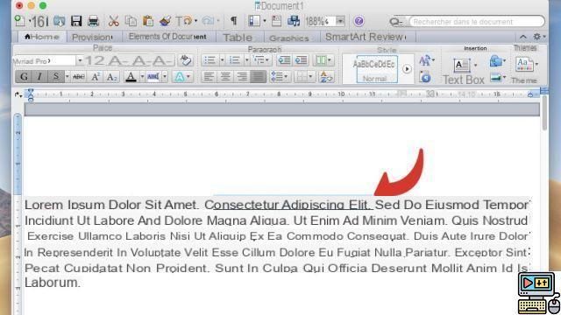Open the borders button
The height and width of the screenshot is (315, 561).
(304, 76)
